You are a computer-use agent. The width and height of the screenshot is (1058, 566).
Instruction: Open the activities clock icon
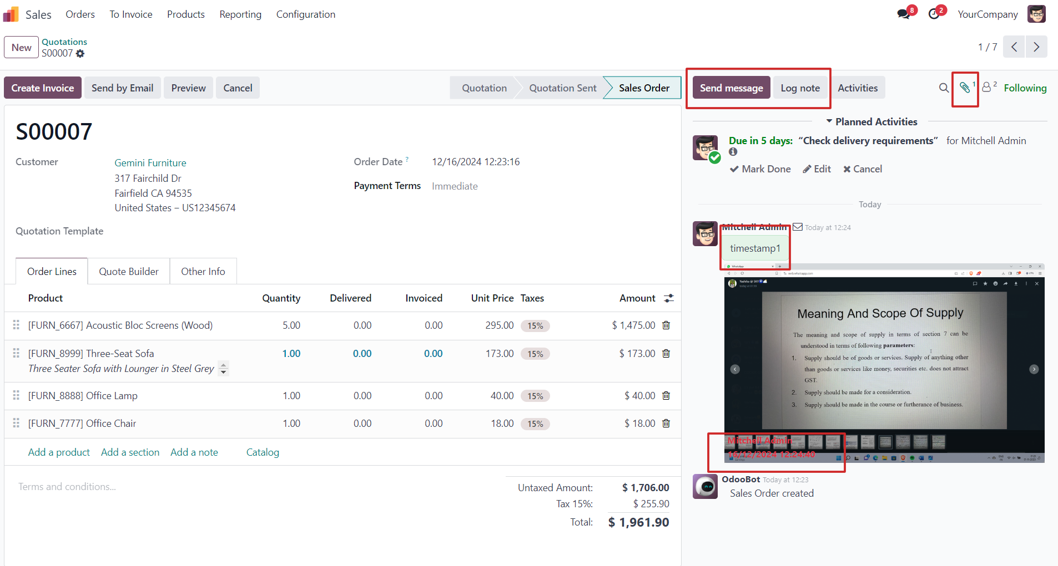click(934, 14)
